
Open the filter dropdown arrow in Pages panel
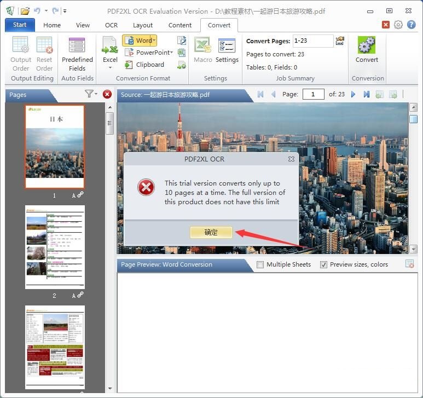click(x=96, y=94)
